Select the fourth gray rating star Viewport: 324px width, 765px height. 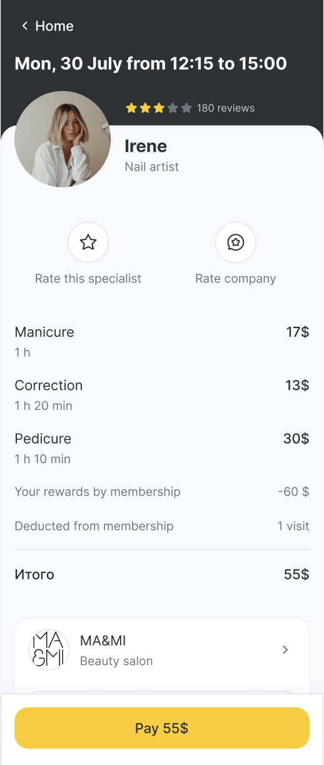pyautogui.click(x=173, y=108)
